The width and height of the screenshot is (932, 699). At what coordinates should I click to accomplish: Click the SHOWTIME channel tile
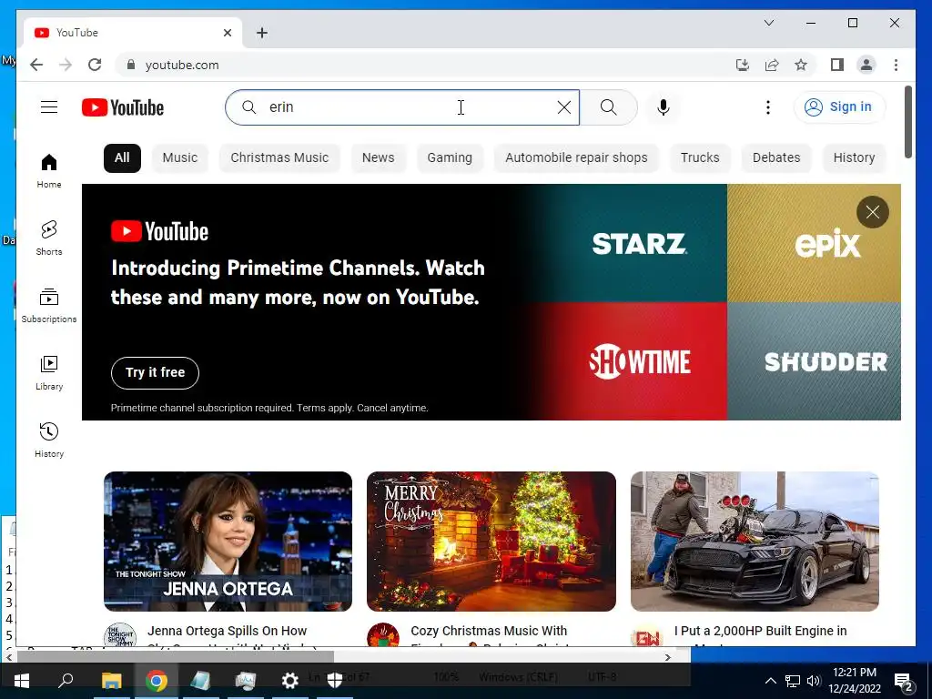[x=639, y=360]
